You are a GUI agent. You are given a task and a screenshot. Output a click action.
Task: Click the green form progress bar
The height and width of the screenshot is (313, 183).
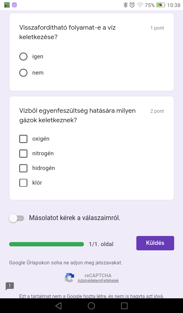coord(46,244)
